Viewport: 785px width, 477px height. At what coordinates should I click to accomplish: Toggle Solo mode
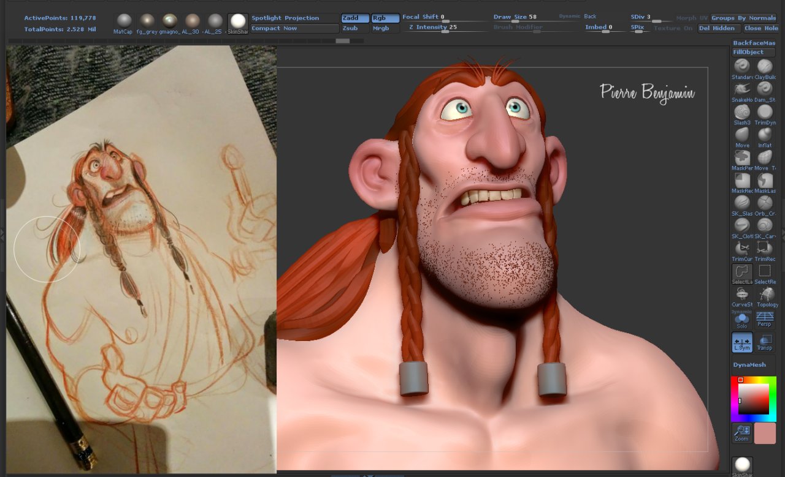(x=742, y=320)
